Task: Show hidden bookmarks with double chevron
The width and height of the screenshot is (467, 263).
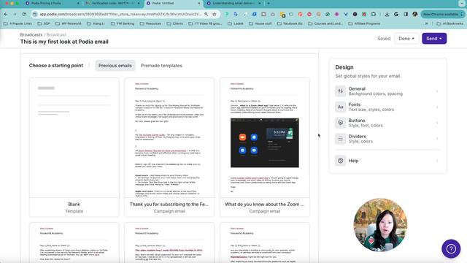Action: [426, 23]
